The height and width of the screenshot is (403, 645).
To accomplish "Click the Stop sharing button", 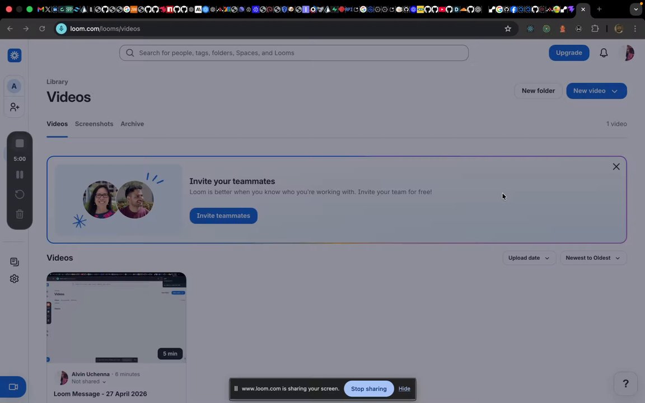I will [368, 388].
